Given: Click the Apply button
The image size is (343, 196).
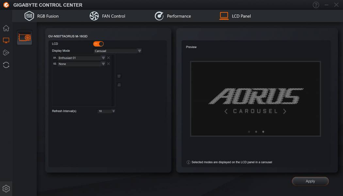Looking at the screenshot, I should coord(310,181).
